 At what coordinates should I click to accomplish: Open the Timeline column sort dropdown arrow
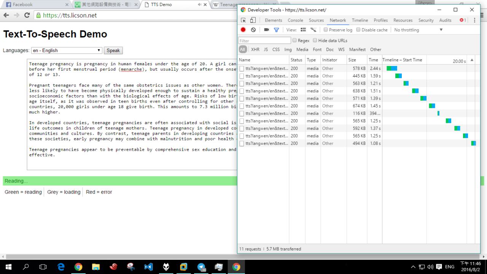pos(472,60)
